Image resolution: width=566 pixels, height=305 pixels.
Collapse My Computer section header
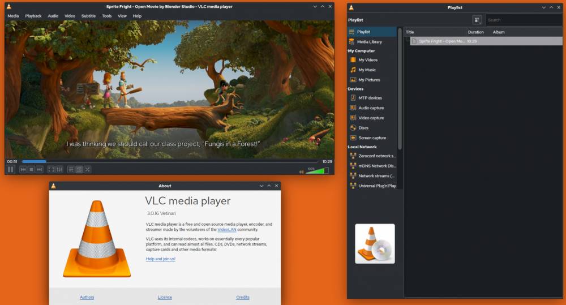pos(361,51)
